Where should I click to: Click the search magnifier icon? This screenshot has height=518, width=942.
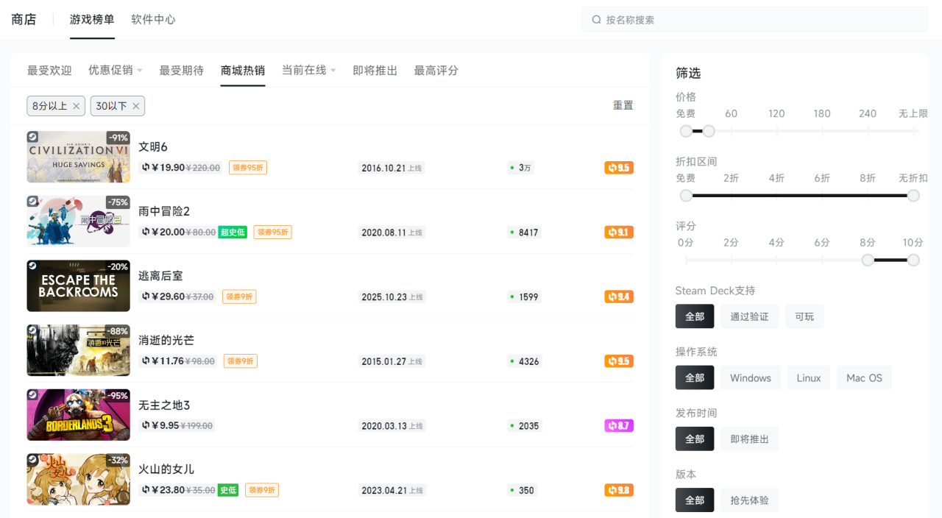click(x=597, y=20)
